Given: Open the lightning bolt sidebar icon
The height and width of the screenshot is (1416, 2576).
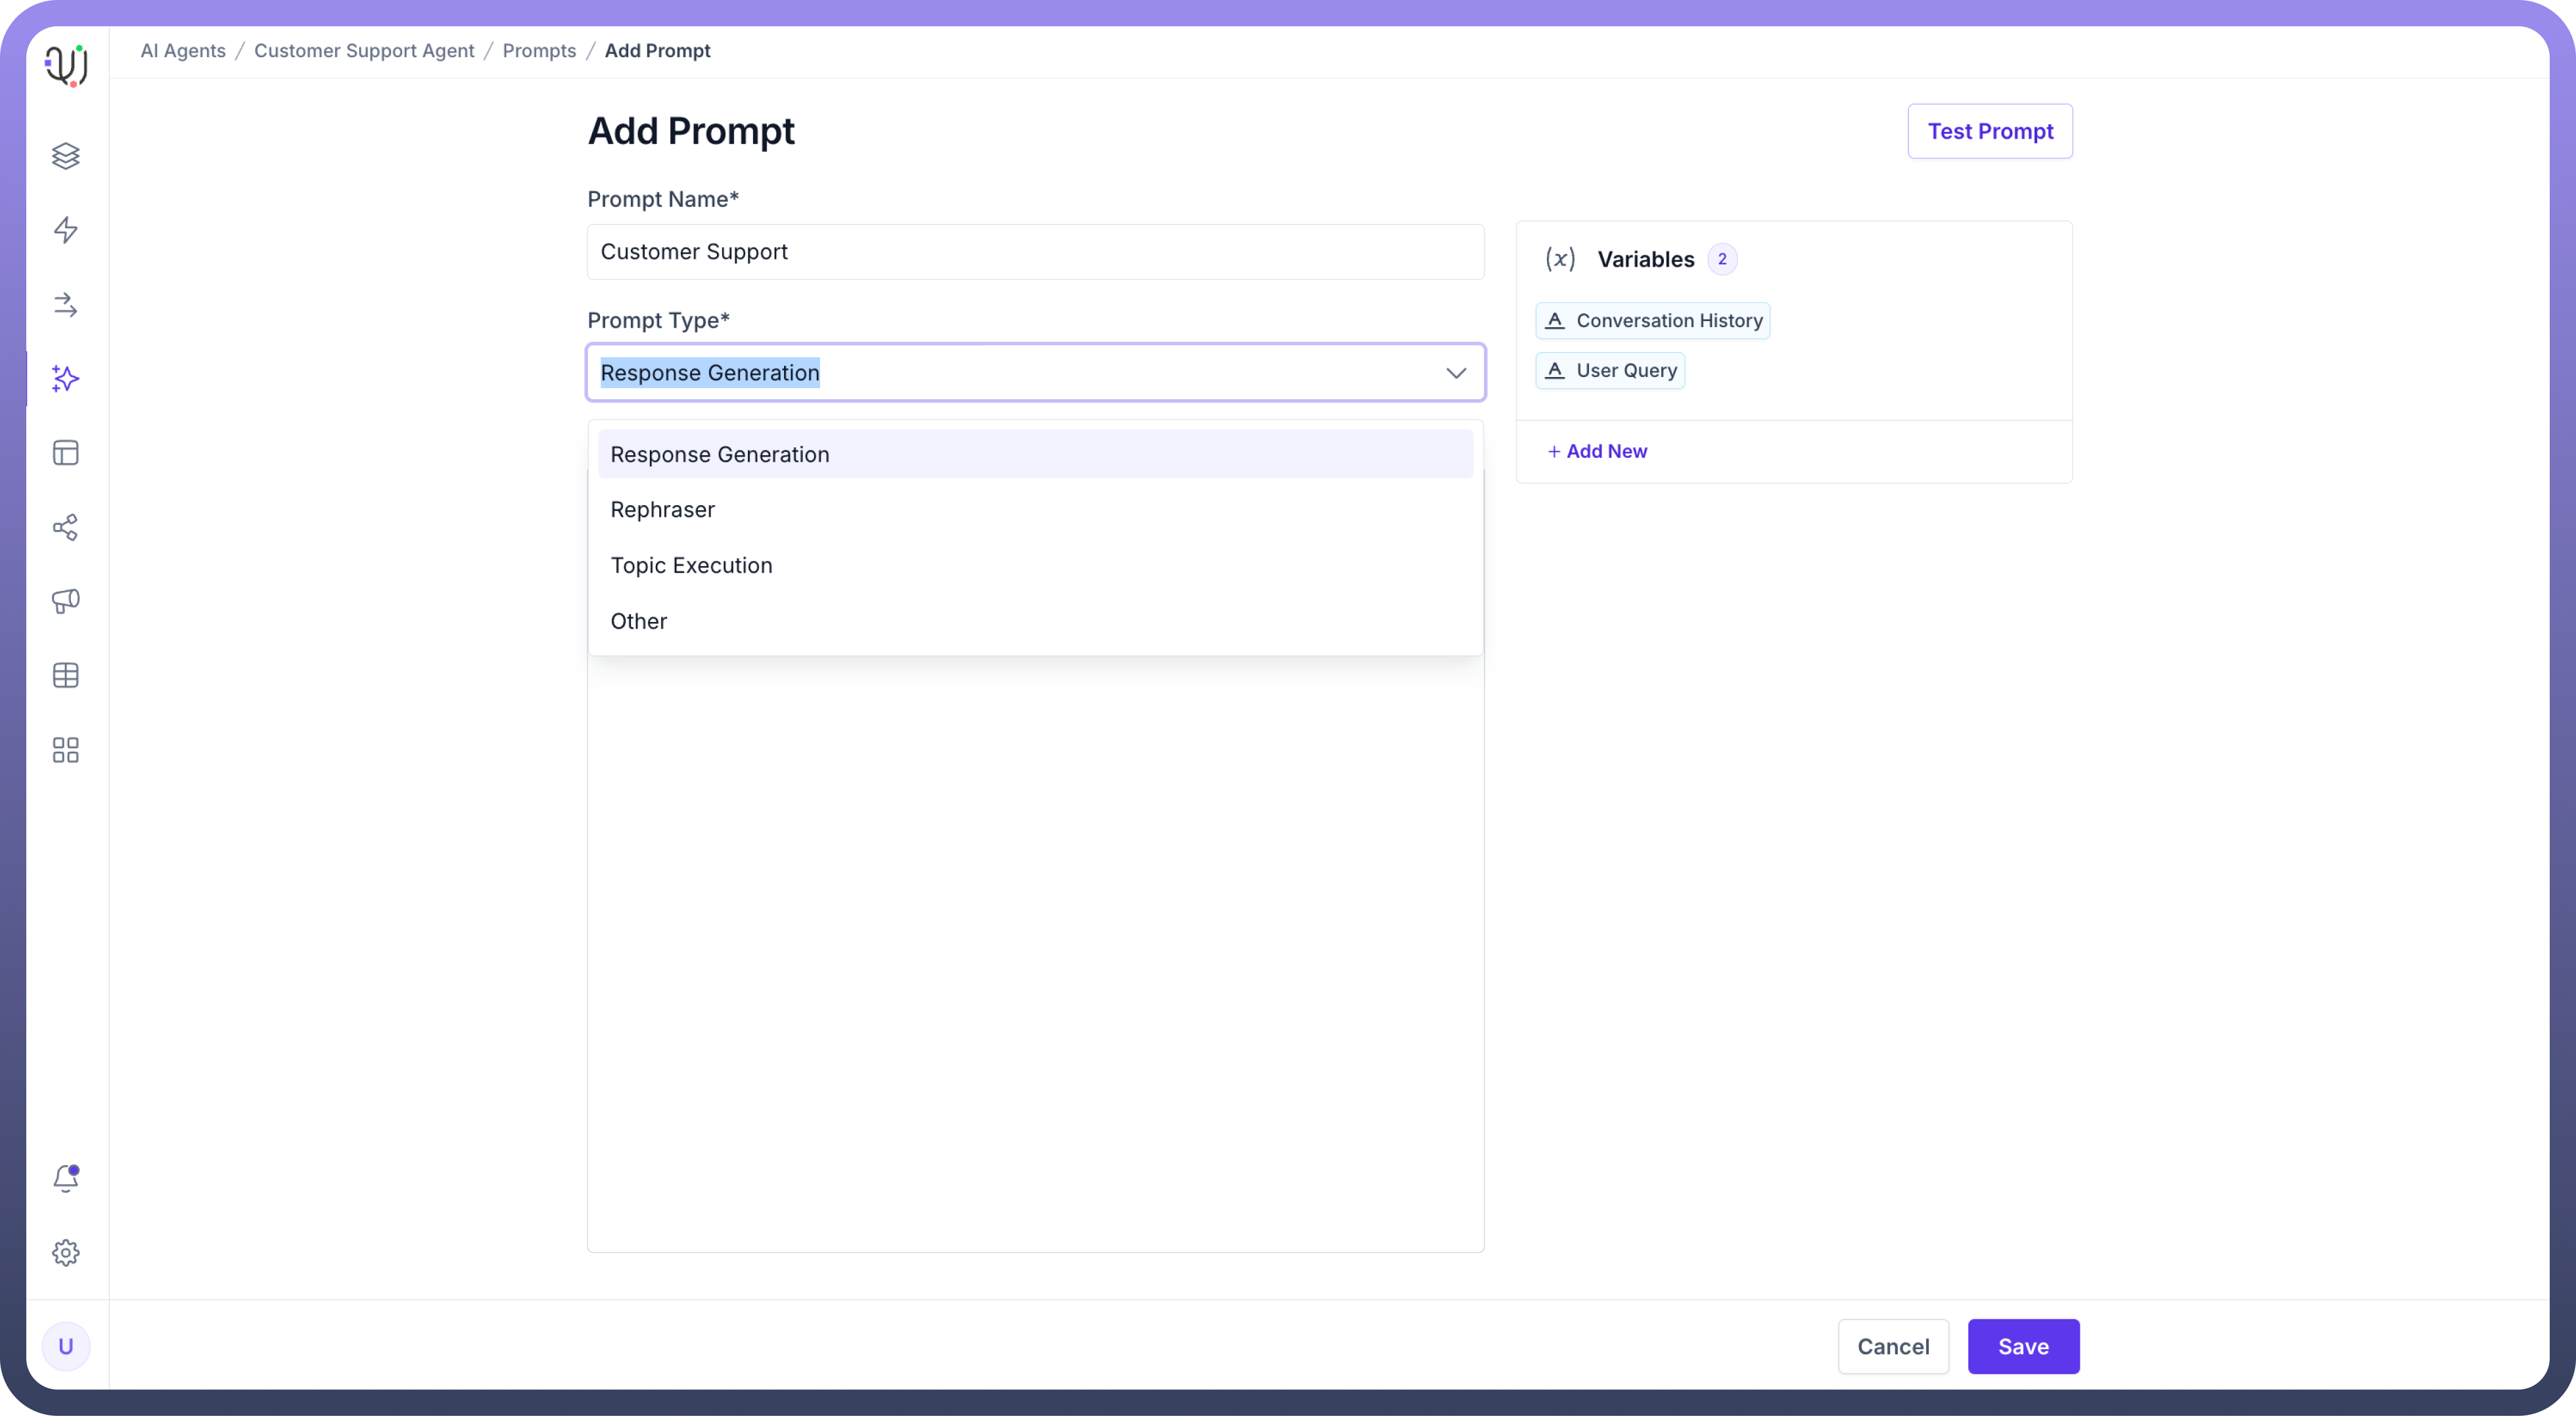Looking at the screenshot, I should click(x=66, y=230).
